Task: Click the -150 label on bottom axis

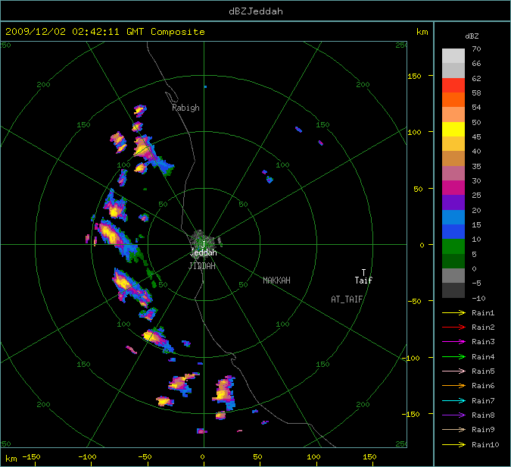Action: 32,456
